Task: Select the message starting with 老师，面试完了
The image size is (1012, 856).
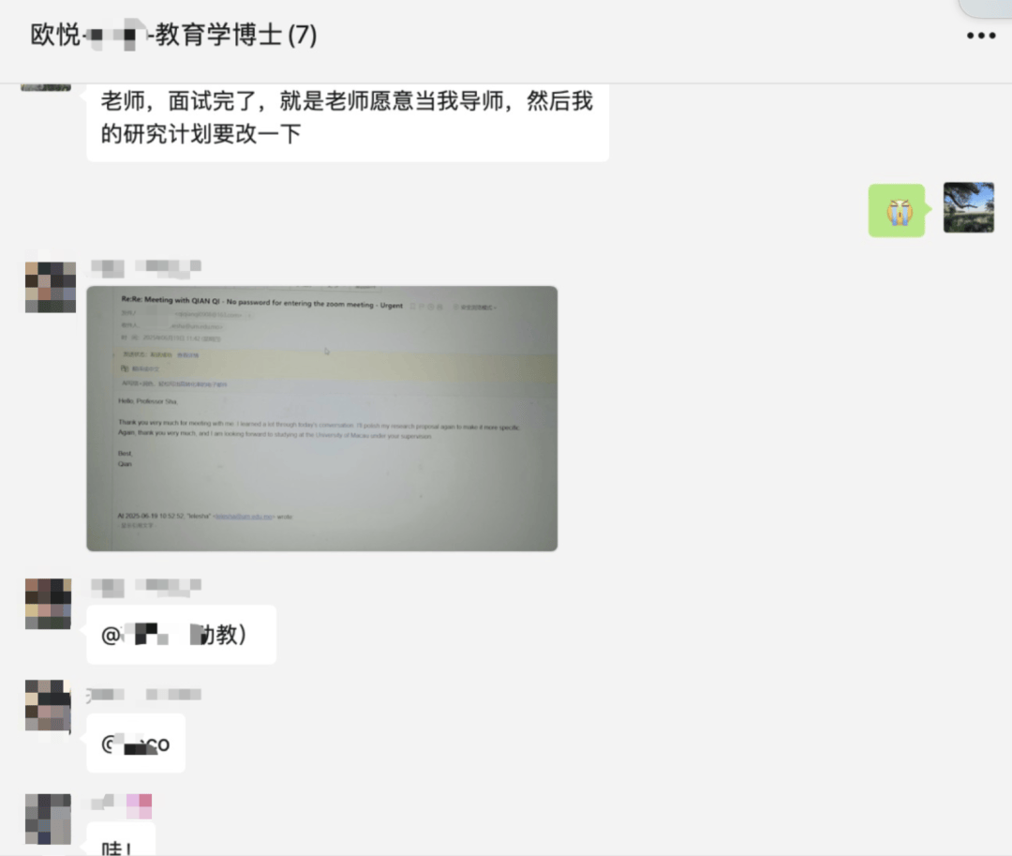Action: coord(348,118)
